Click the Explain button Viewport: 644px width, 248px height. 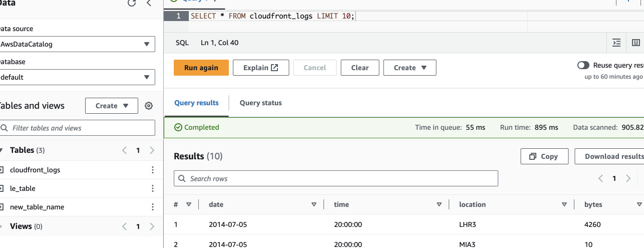[x=261, y=68]
